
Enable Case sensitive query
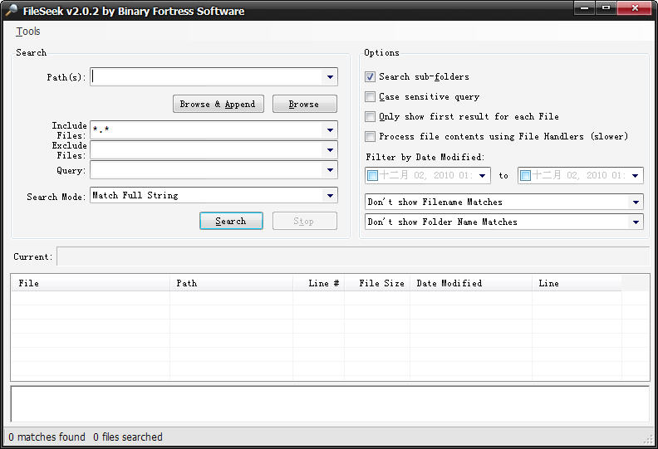(x=371, y=97)
